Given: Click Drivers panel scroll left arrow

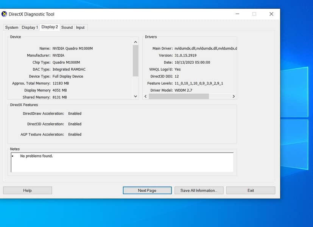Looking at the screenshot, I should pyautogui.click(x=146, y=96).
